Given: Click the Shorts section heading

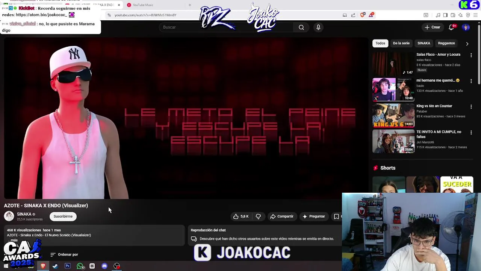Looking at the screenshot, I should [388, 168].
